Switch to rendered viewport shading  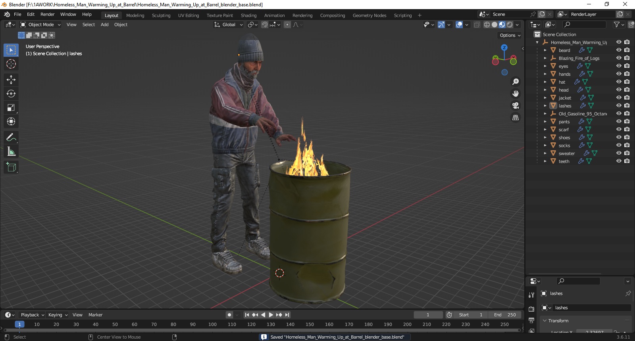coord(510,25)
